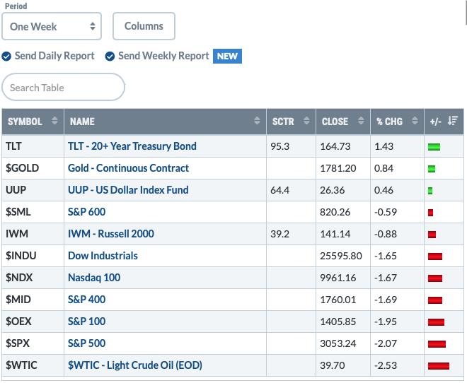Image resolution: width=467 pixels, height=383 pixels.
Task: Click the green change bar for TLT
Action: [434, 147]
